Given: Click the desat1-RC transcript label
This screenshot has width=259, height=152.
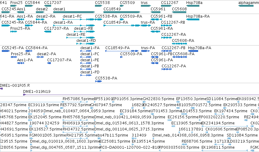Looking at the screenshot, I should (x=72, y=16).
